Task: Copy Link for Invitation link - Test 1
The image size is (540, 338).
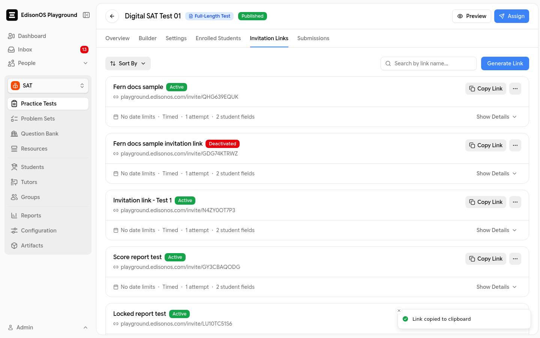Action: [x=486, y=202]
